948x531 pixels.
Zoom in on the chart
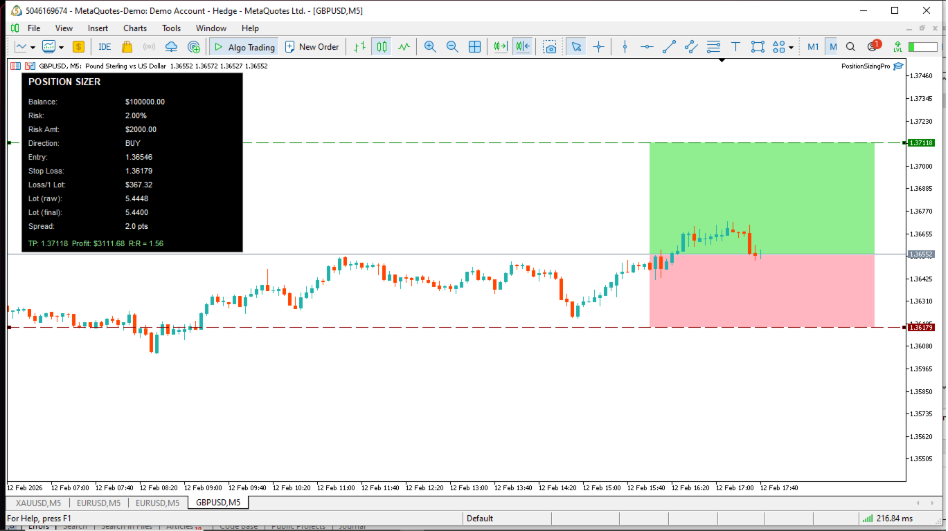click(x=430, y=47)
